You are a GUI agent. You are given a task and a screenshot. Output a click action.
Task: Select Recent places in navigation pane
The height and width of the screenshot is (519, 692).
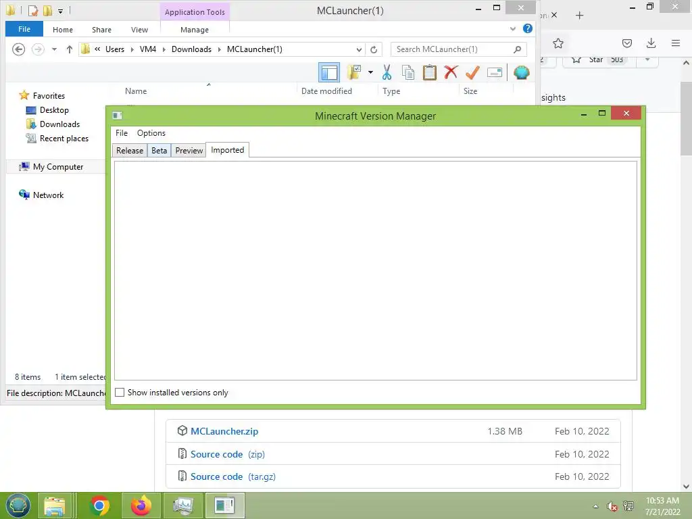click(64, 138)
